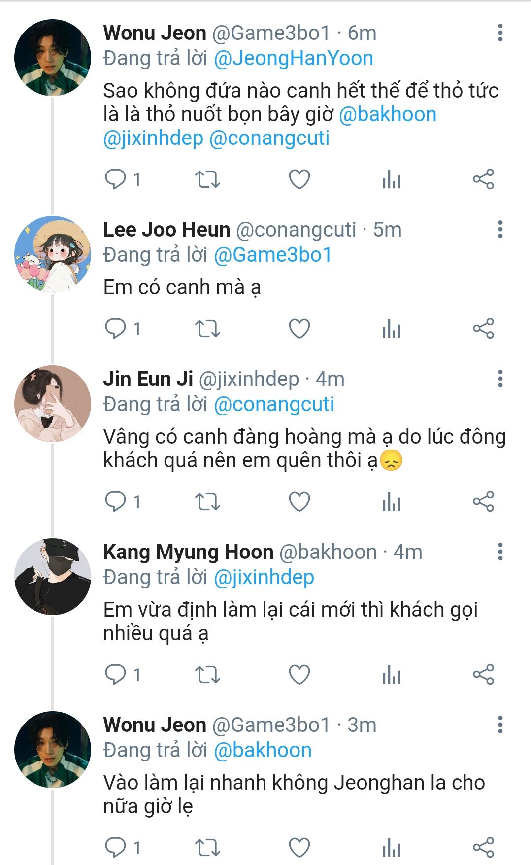Reply to Wonu Jeon's first tweet
The width and height of the screenshot is (531, 865).
coord(116,179)
